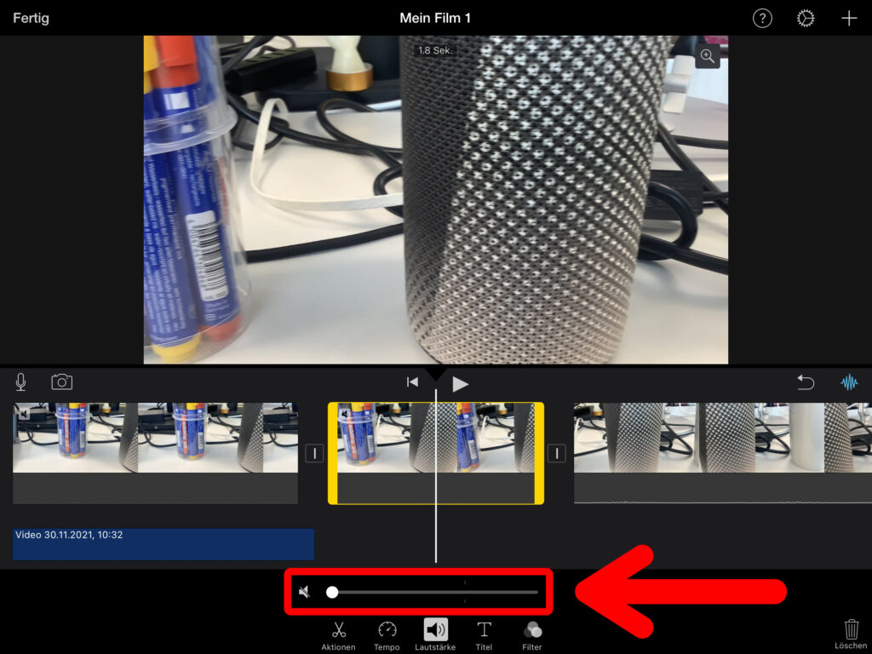The width and height of the screenshot is (872, 654).
Task: Open the Aktionen scissors tab
Action: [x=338, y=634]
